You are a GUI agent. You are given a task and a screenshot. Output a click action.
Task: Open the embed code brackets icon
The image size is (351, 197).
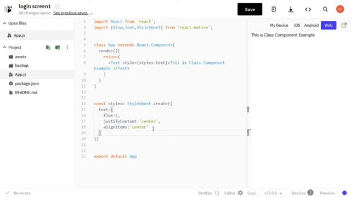click(x=308, y=9)
